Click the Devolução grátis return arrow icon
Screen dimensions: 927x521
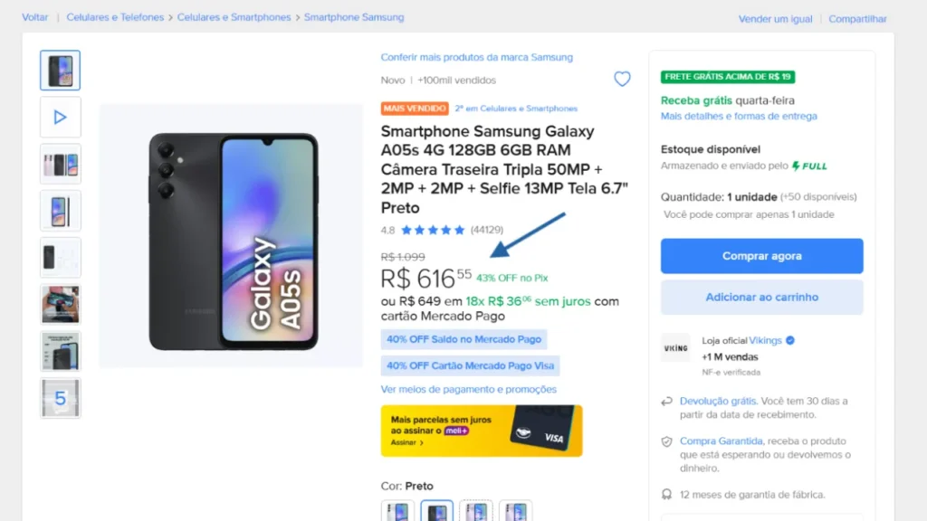(667, 401)
